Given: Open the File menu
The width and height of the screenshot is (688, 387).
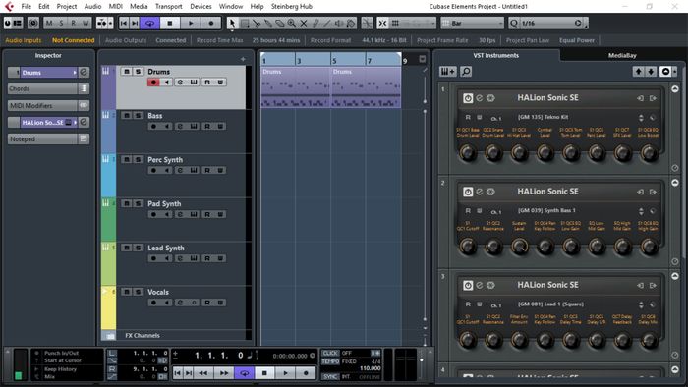Looking at the screenshot, I should coord(27,6).
